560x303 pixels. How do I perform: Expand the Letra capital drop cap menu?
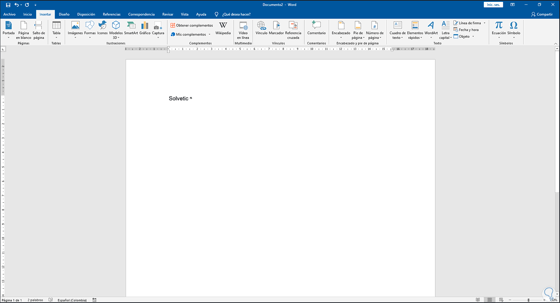(x=445, y=30)
